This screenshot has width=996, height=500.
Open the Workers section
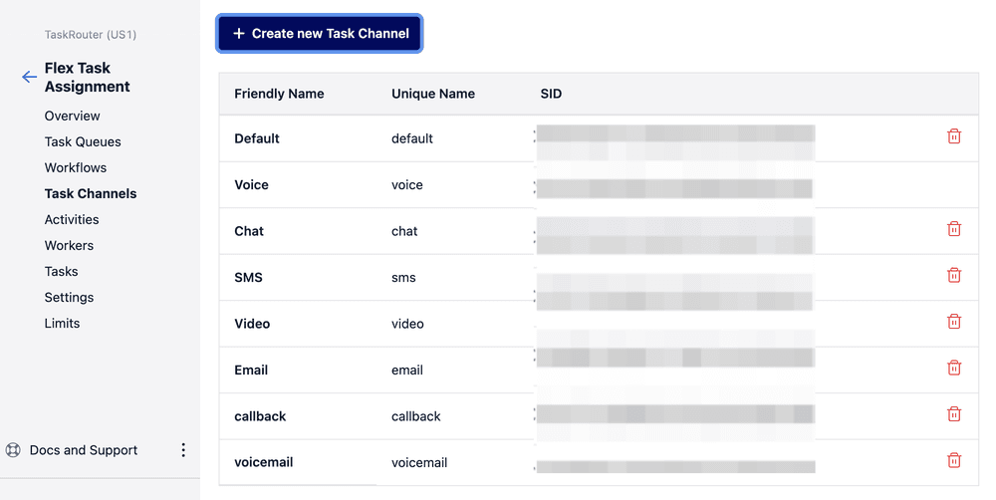tap(69, 245)
